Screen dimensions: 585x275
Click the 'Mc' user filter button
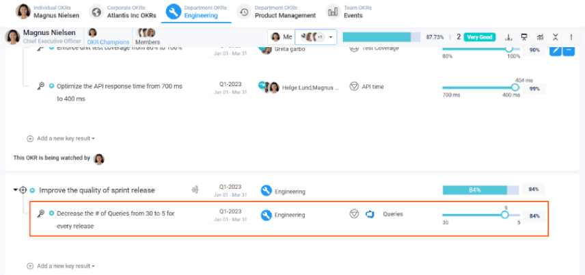282,37
